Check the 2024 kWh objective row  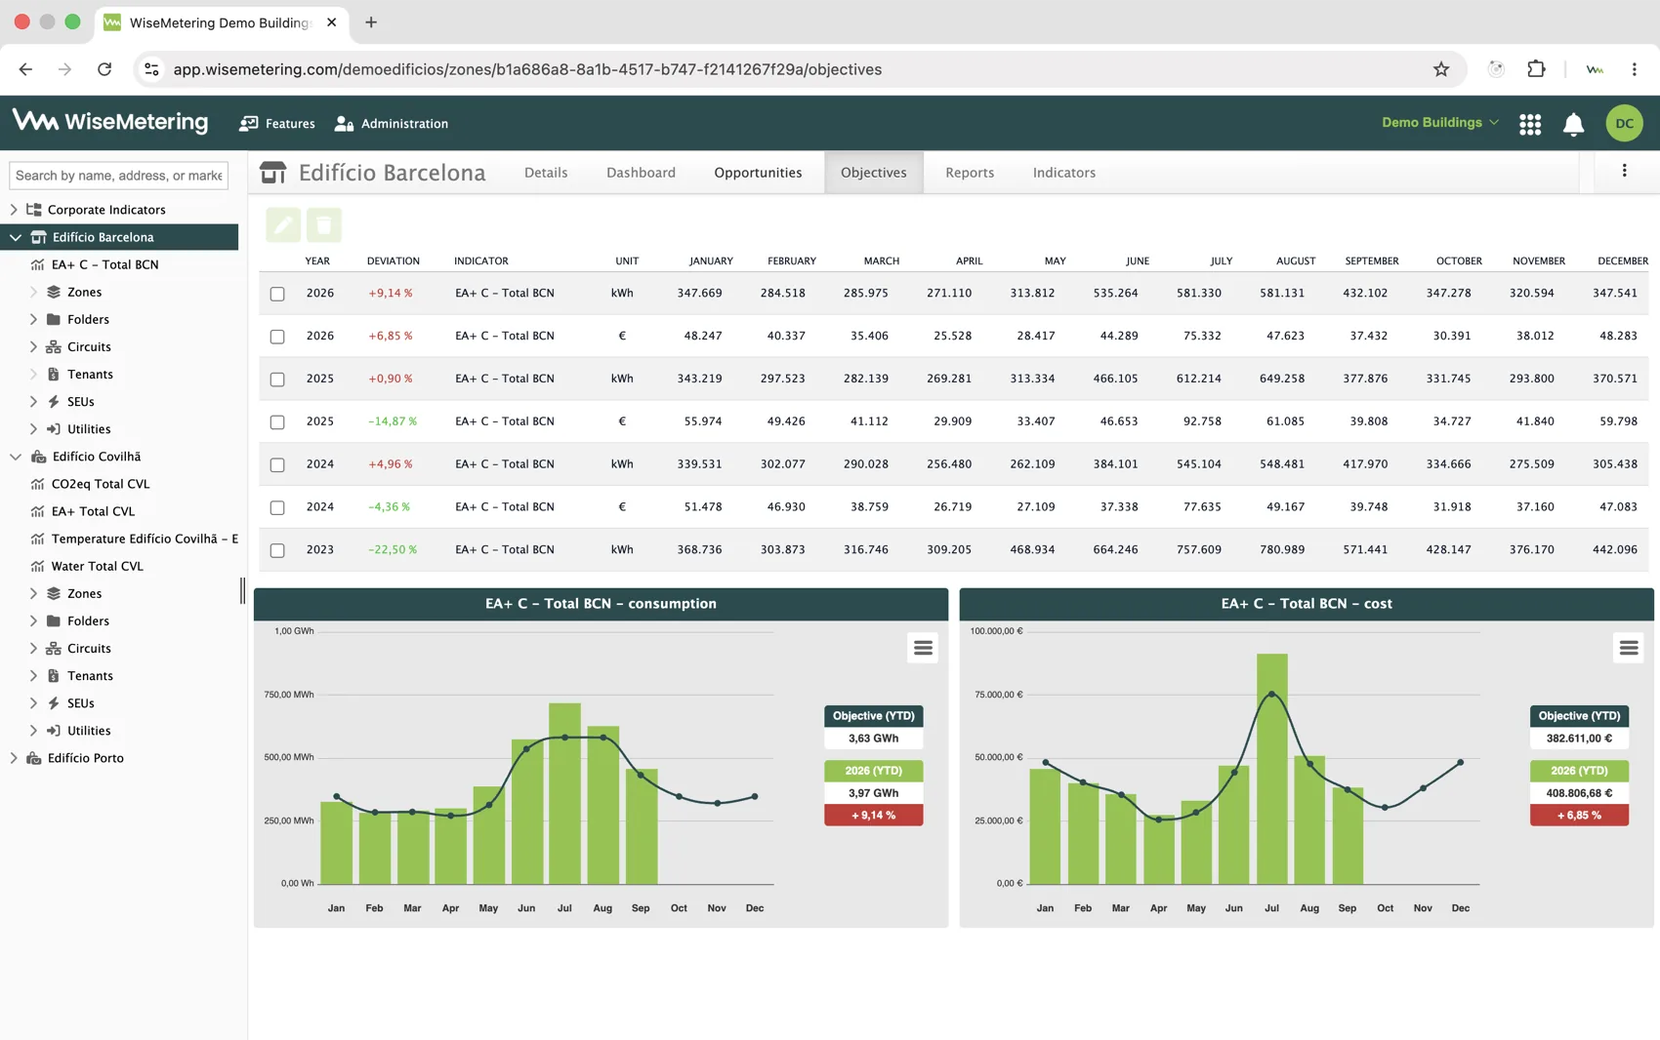277,465
